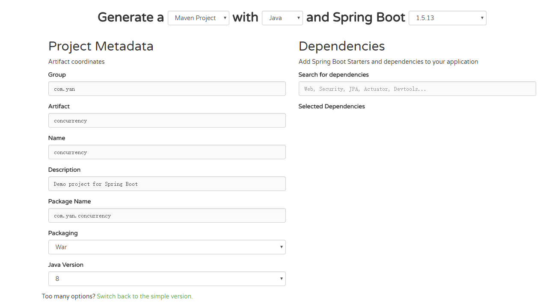Click the Package Name input field
The height and width of the screenshot is (304, 558).
tap(167, 215)
